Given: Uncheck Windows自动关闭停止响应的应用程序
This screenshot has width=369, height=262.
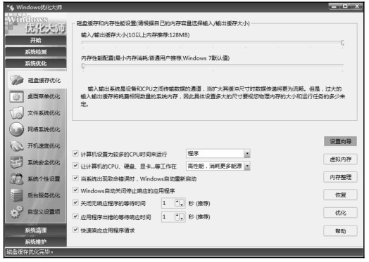Looking at the screenshot, I should pyautogui.click(x=75, y=190).
